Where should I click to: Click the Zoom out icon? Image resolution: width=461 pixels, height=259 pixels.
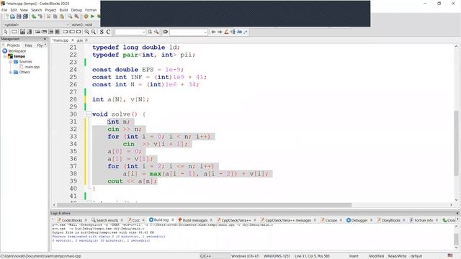[x=93, y=32]
